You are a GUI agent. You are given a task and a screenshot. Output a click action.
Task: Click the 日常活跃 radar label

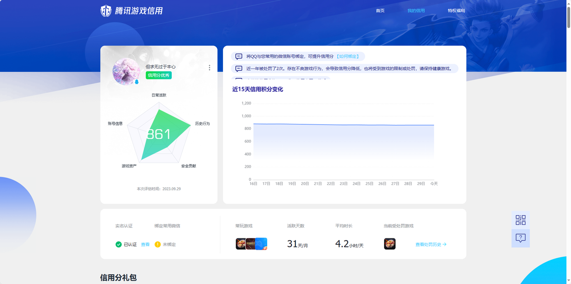click(159, 95)
